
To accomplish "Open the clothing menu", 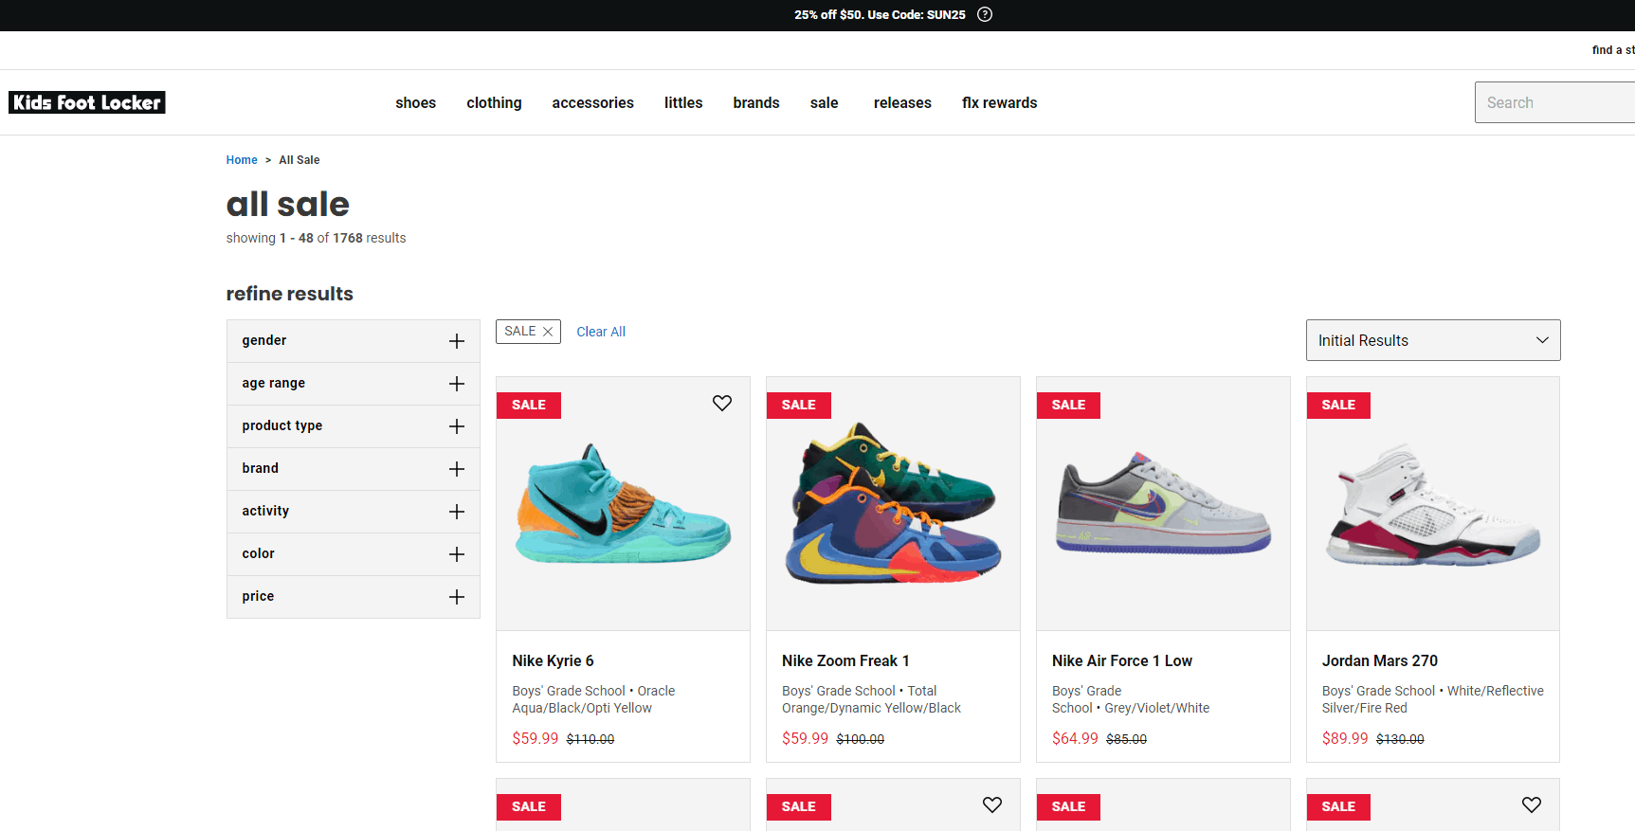I will (494, 102).
